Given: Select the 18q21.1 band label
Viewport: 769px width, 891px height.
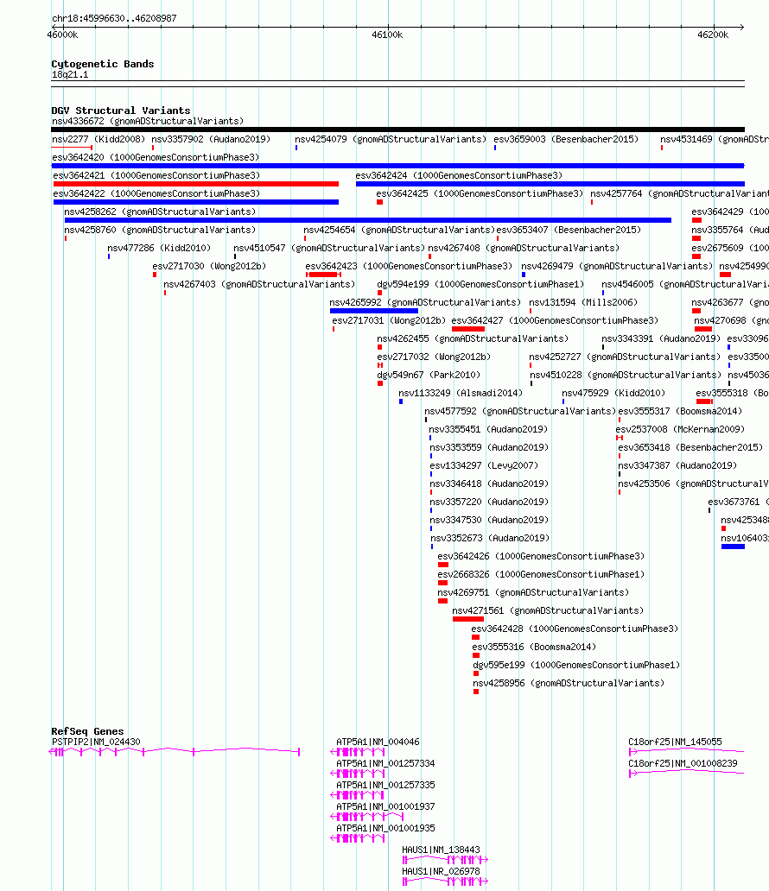Looking at the screenshot, I should point(70,75).
